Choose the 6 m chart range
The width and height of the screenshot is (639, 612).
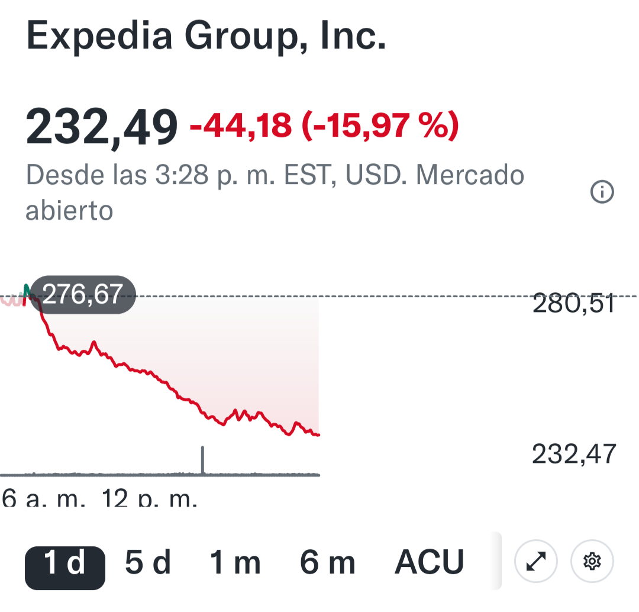327,562
